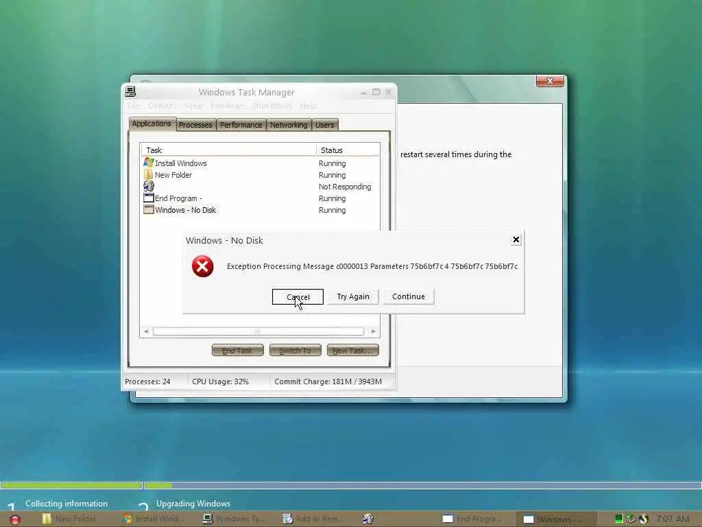Screen dimensions: 702x527
Task: Open the Help menu in Task Manager
Action: coord(308,106)
